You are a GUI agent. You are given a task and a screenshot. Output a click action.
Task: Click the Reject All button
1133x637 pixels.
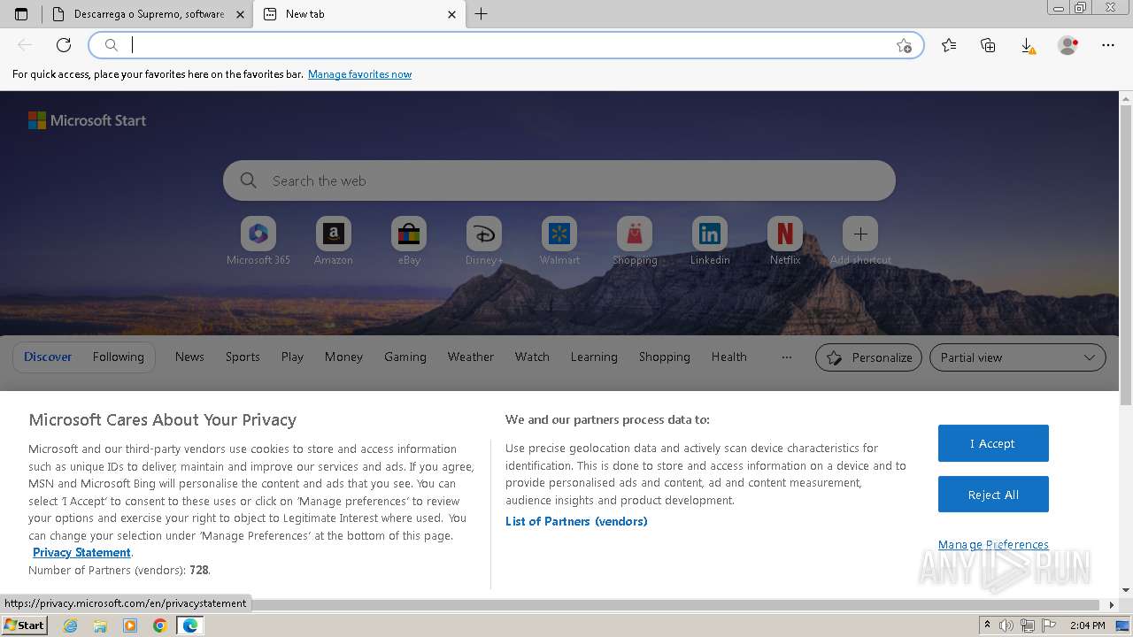click(x=993, y=495)
